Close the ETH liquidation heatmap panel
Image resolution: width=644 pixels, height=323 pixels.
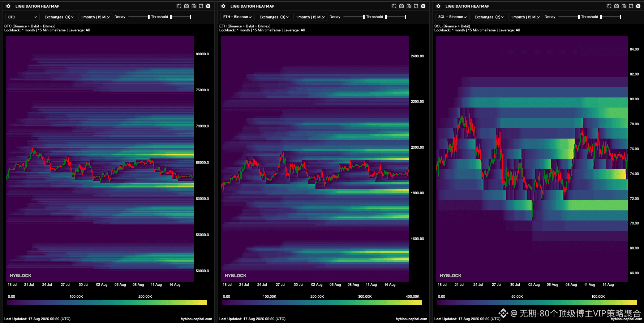423,6
